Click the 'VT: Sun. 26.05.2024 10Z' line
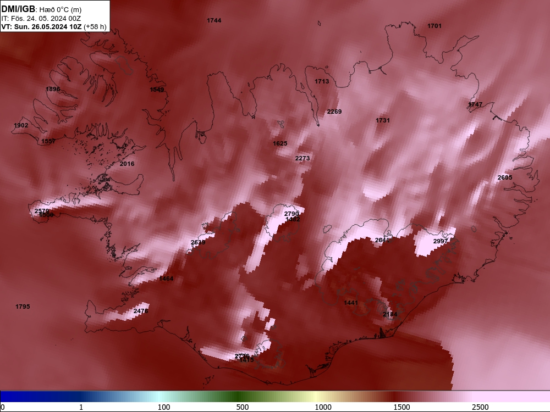The image size is (550, 412). click(41, 27)
